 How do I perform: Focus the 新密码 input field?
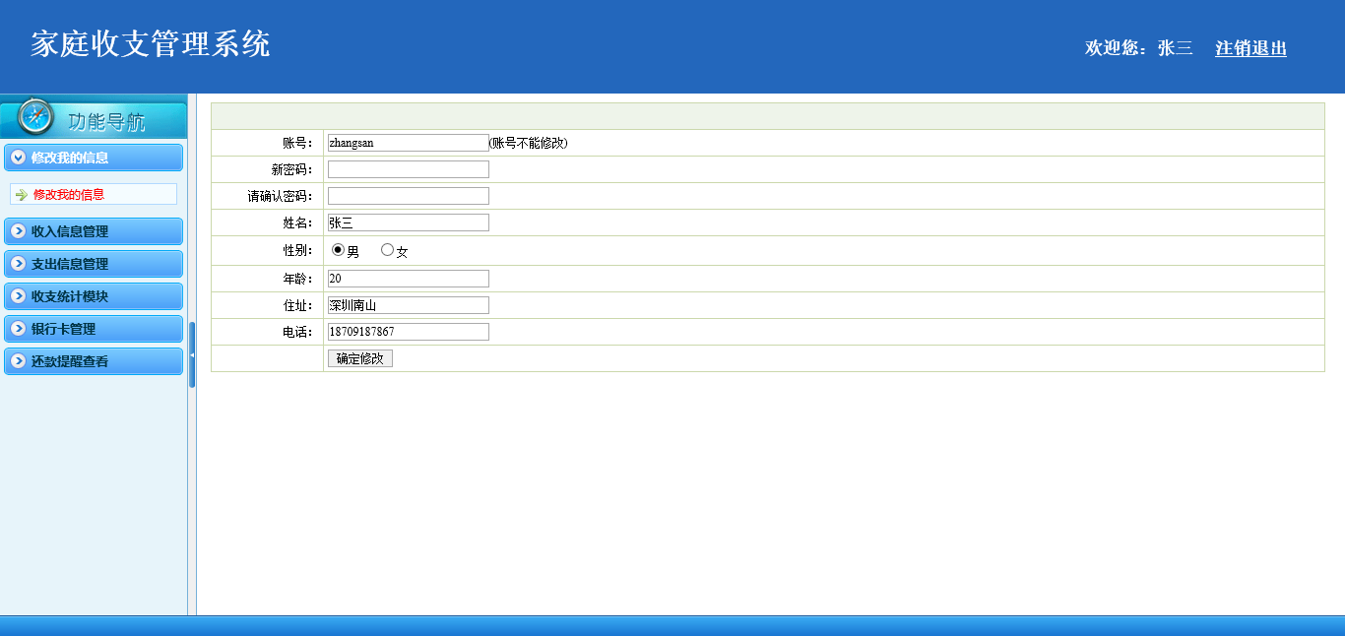pos(408,169)
